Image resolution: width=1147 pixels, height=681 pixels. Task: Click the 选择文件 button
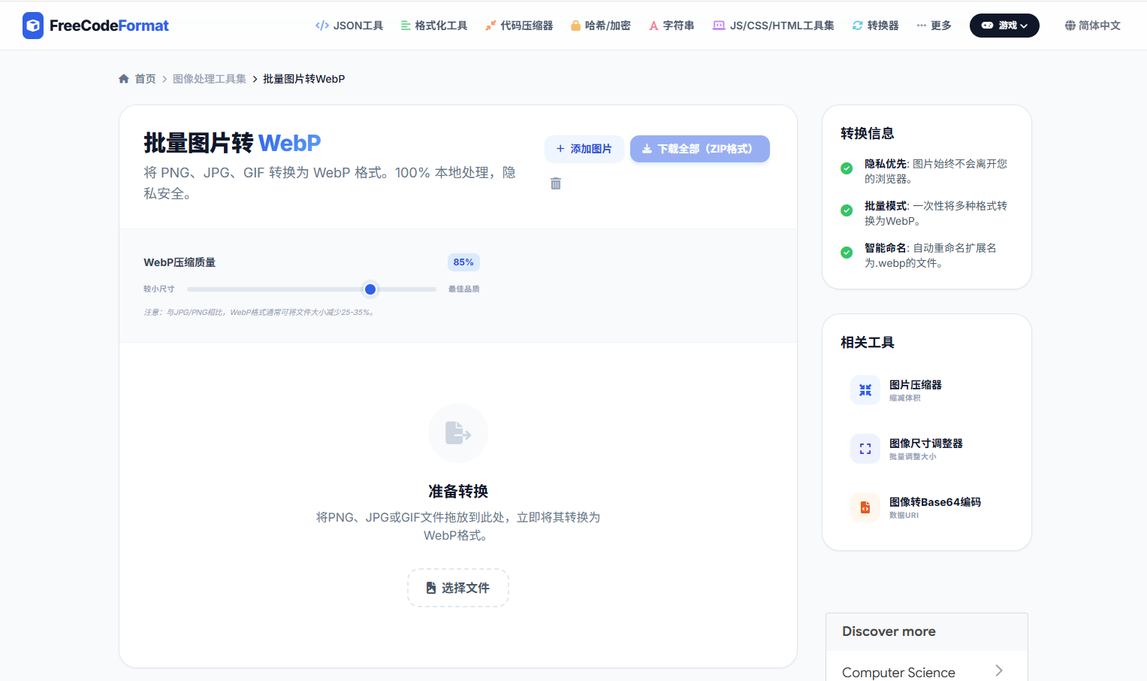(457, 588)
